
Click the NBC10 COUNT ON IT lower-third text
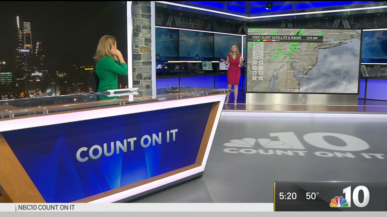click(46, 207)
